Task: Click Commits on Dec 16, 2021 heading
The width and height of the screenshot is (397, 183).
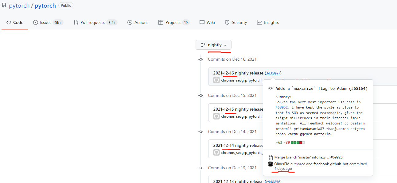Action: [232, 59]
